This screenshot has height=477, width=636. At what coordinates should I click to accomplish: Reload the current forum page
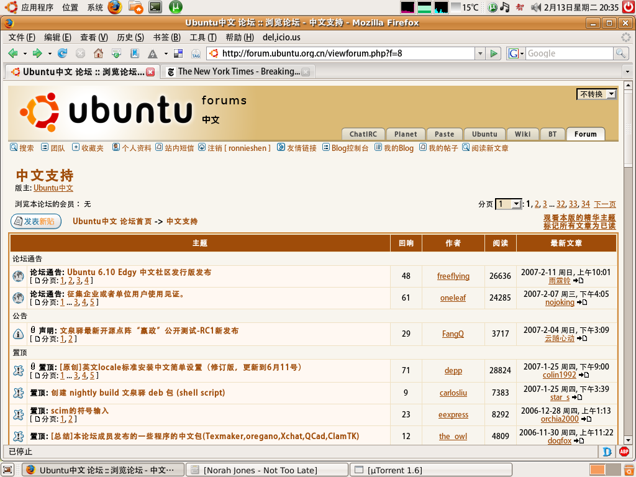coord(63,53)
